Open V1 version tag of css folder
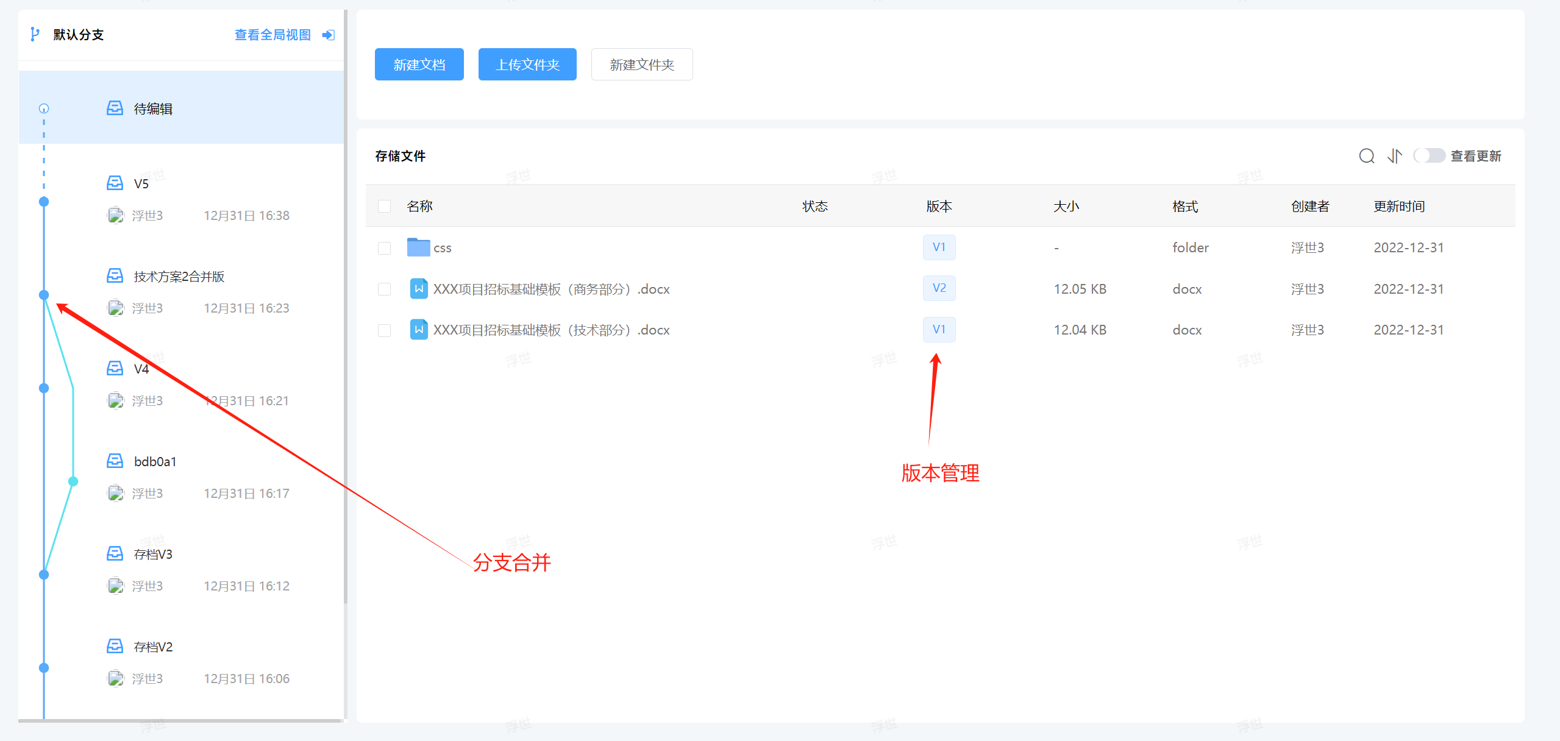The width and height of the screenshot is (1560, 741). (x=939, y=247)
